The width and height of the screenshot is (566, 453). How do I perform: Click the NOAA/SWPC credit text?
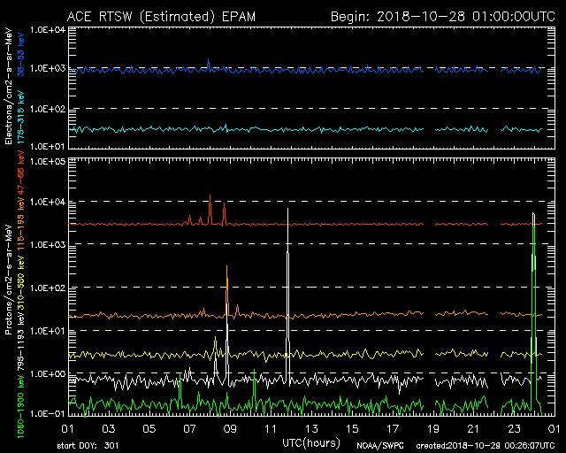click(x=376, y=445)
